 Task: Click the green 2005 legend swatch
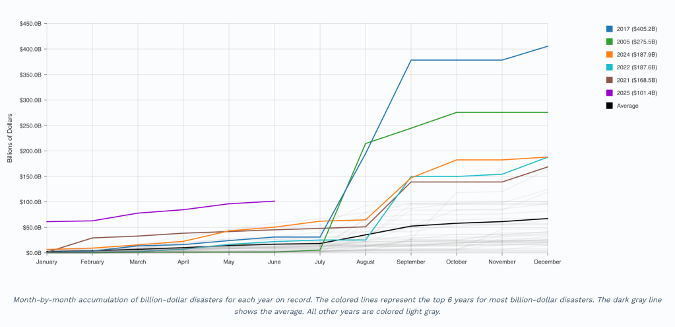(x=610, y=42)
